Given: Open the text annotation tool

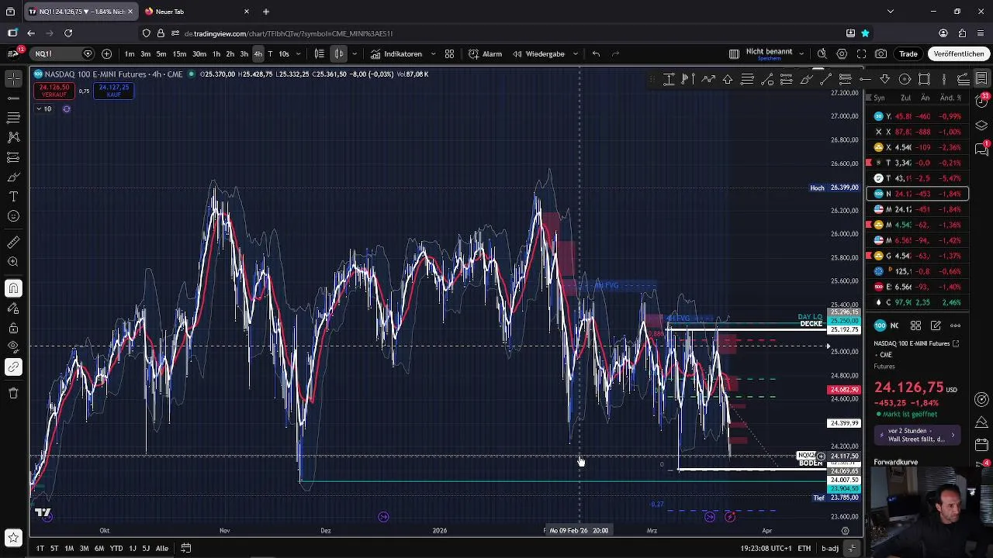Looking at the screenshot, I should point(13,197).
